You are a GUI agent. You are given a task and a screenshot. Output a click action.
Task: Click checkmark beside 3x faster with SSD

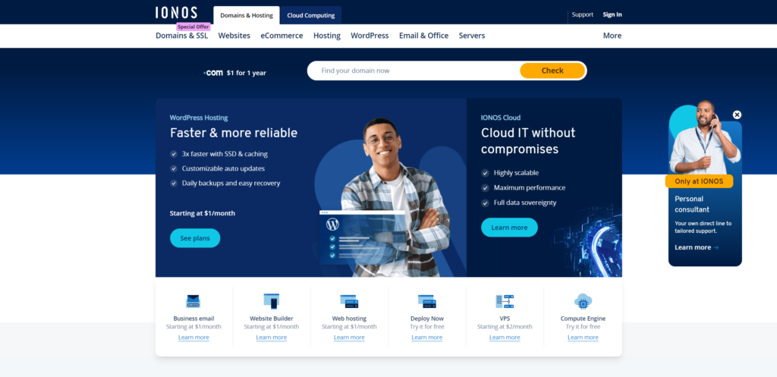point(174,154)
